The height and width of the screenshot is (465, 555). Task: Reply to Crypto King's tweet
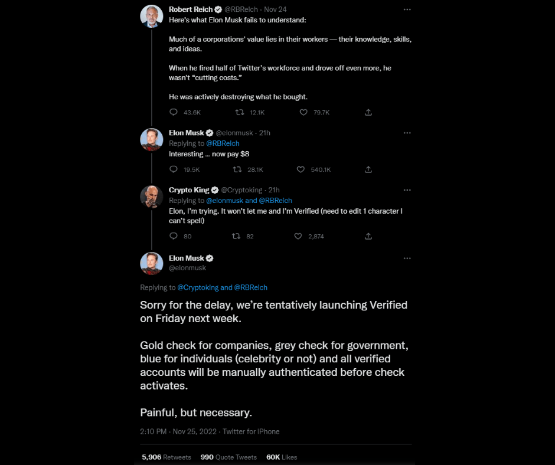[174, 236]
